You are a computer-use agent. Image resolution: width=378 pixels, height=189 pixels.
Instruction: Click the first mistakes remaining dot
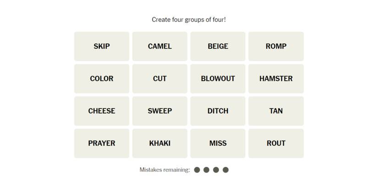pos(197,170)
